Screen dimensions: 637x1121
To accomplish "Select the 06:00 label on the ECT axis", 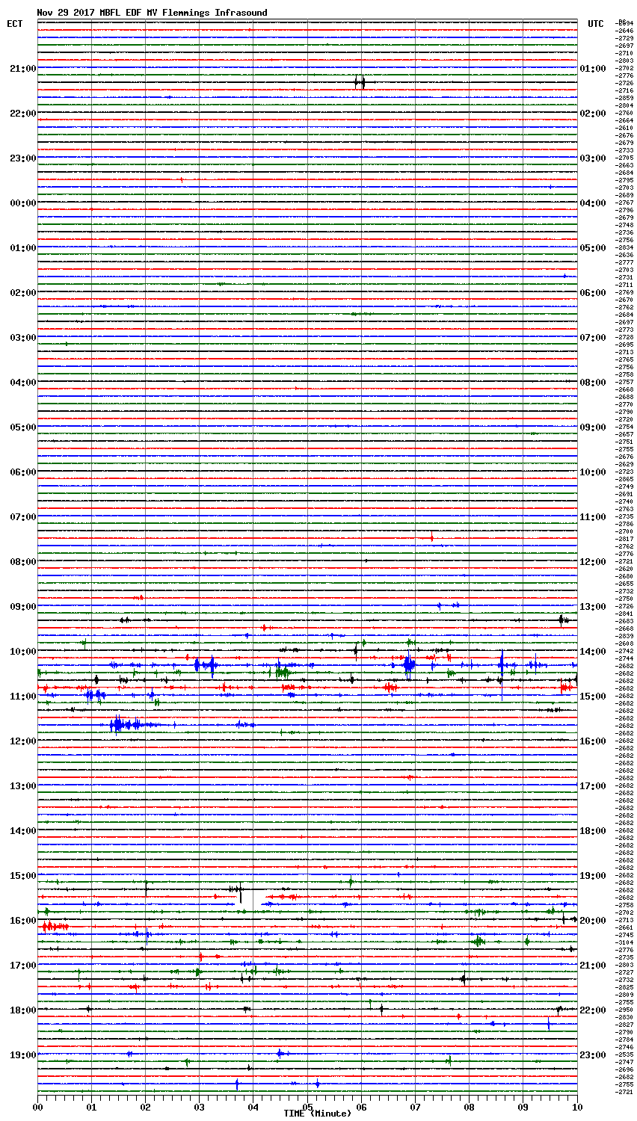I will (x=22, y=472).
